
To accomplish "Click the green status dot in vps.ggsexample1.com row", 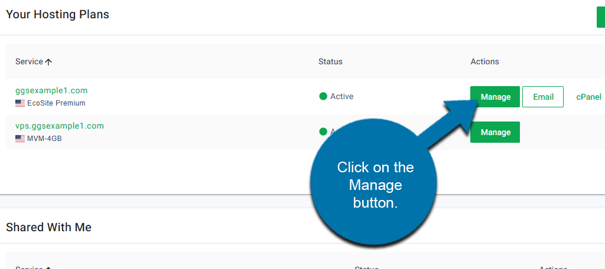I will (323, 131).
